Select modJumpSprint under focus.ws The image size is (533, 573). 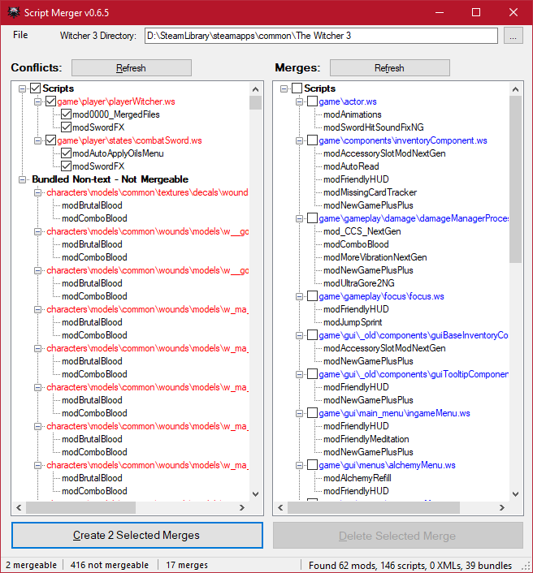pyautogui.click(x=353, y=322)
